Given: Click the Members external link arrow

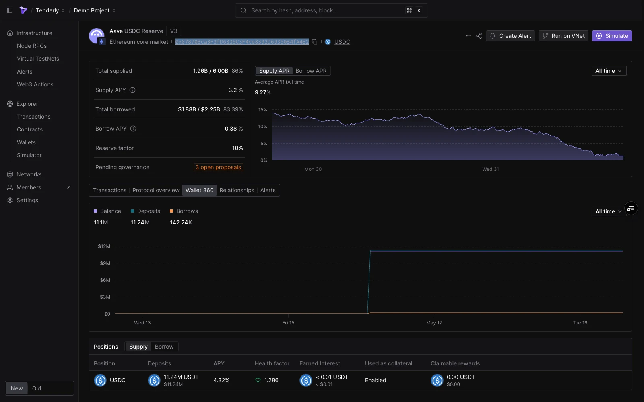Looking at the screenshot, I should click(x=69, y=187).
